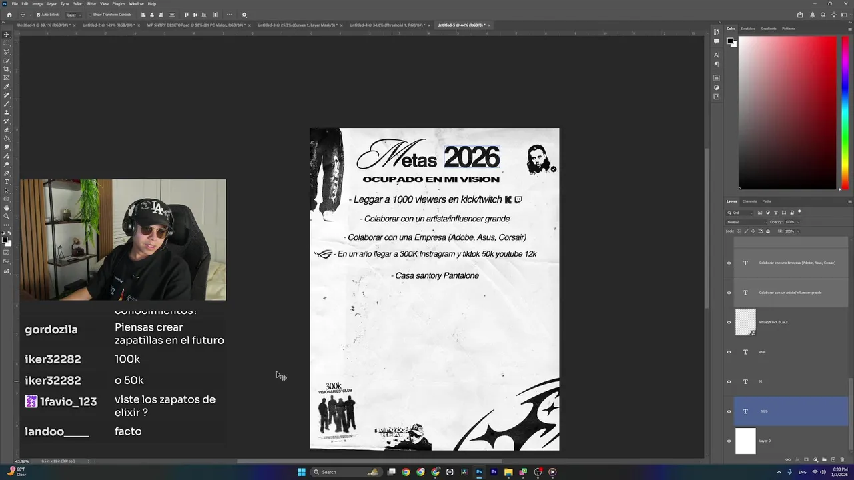Toggle the Auto-Select checkbox
854x480 pixels.
pos(38,15)
